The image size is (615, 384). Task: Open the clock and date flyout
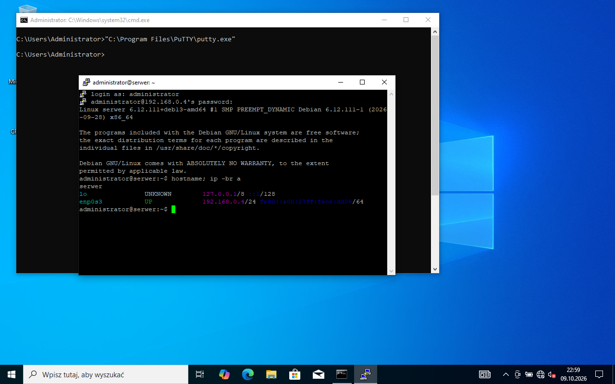pos(573,374)
